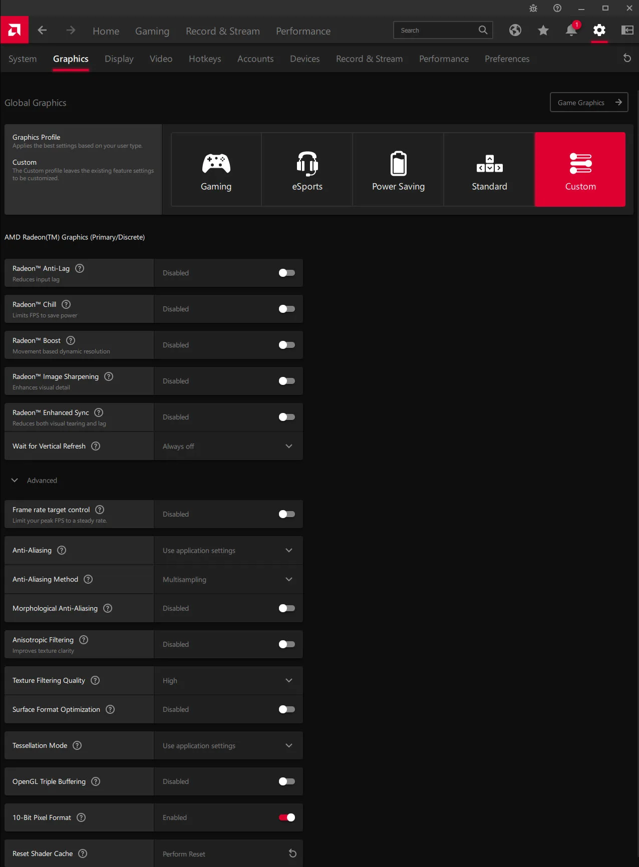Show help for Radeon Anti-Lag
Image resolution: width=639 pixels, height=867 pixels.
80,268
